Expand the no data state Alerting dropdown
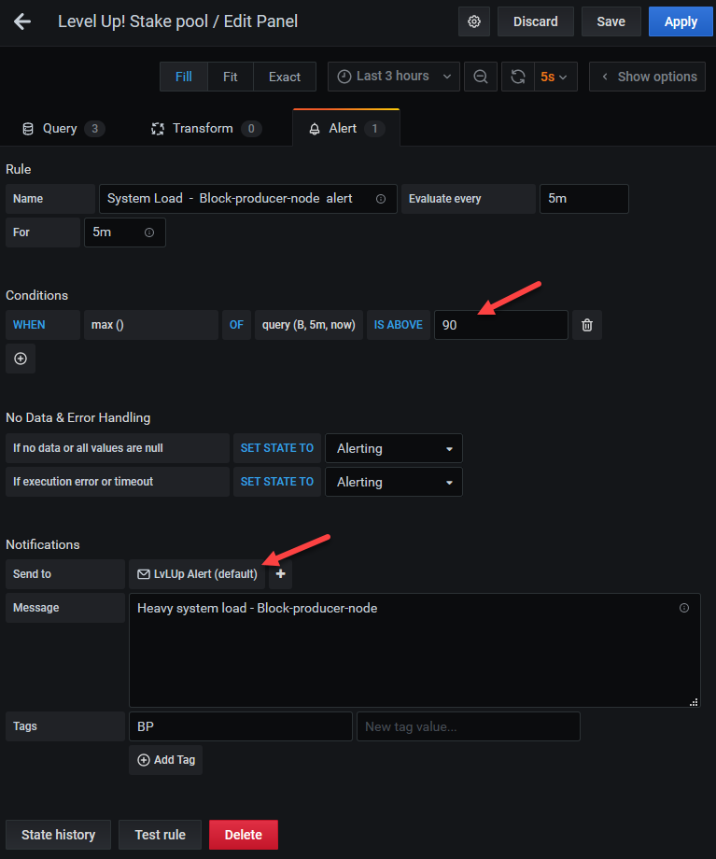 [x=393, y=448]
